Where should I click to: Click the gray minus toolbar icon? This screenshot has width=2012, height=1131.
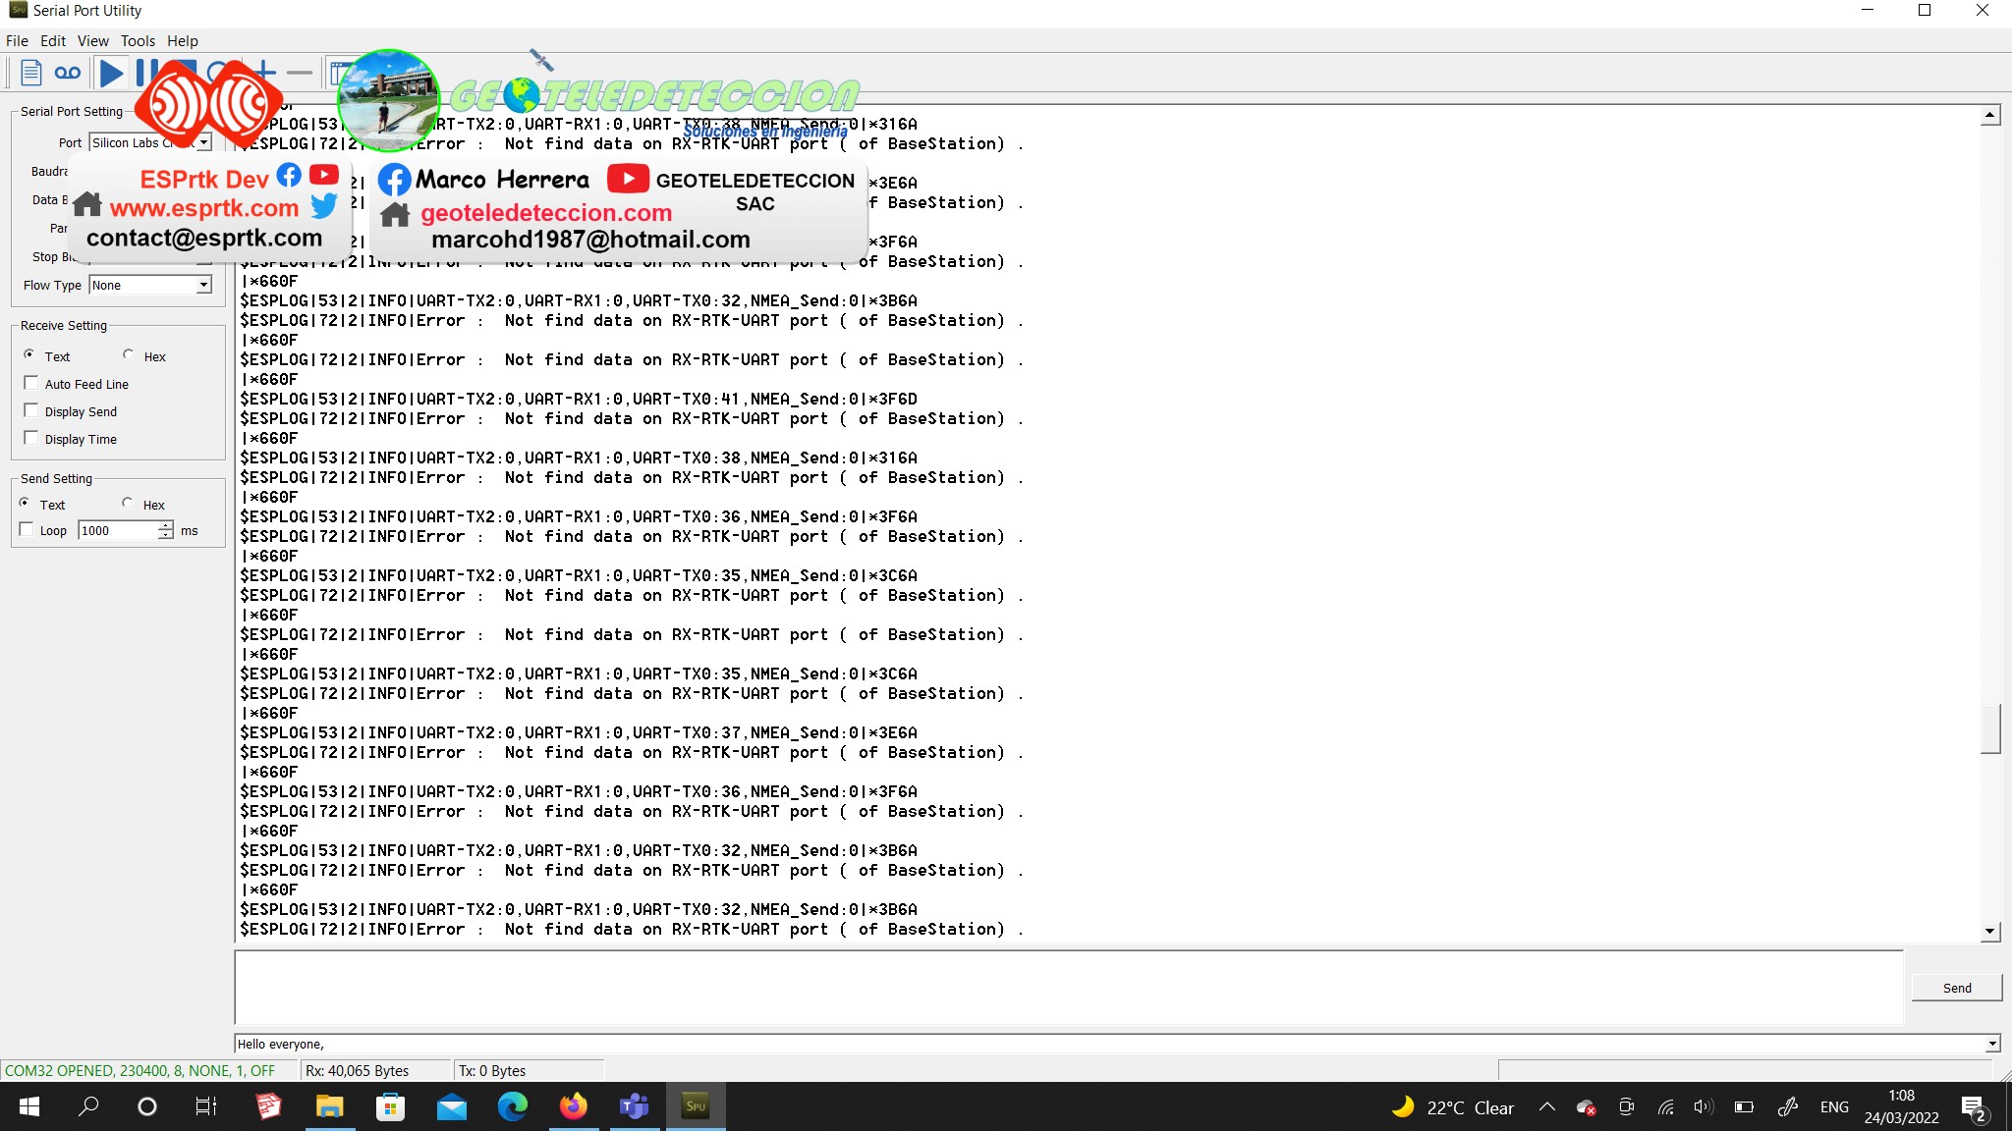[300, 73]
